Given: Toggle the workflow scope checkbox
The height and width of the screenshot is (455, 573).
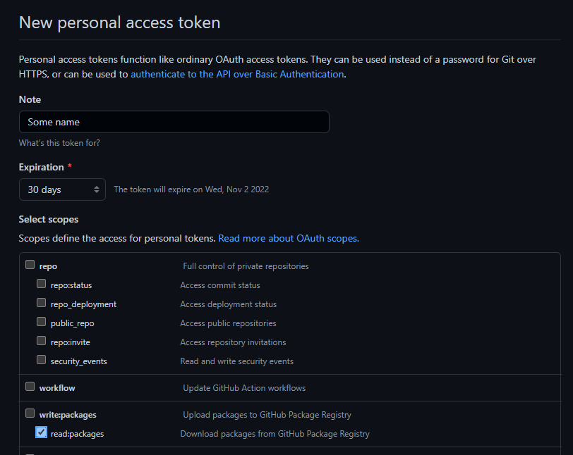Looking at the screenshot, I should pyautogui.click(x=30, y=386).
